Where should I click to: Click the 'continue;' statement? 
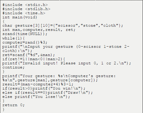point(13,67)
